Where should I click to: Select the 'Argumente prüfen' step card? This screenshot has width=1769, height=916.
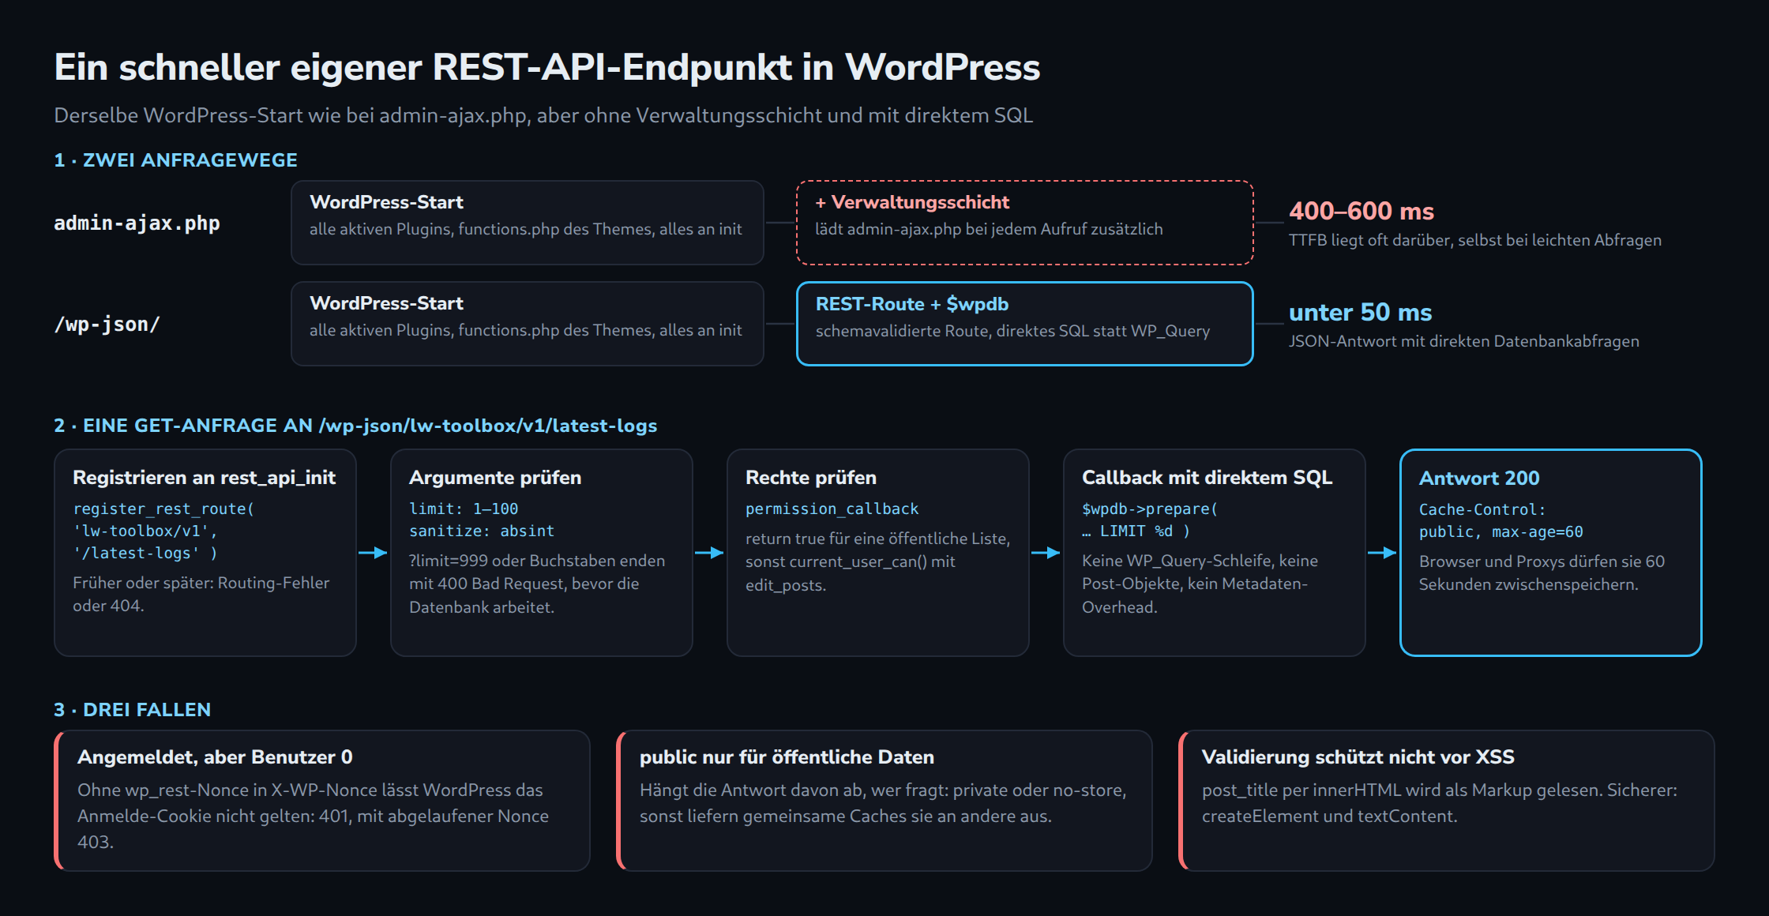[542, 553]
